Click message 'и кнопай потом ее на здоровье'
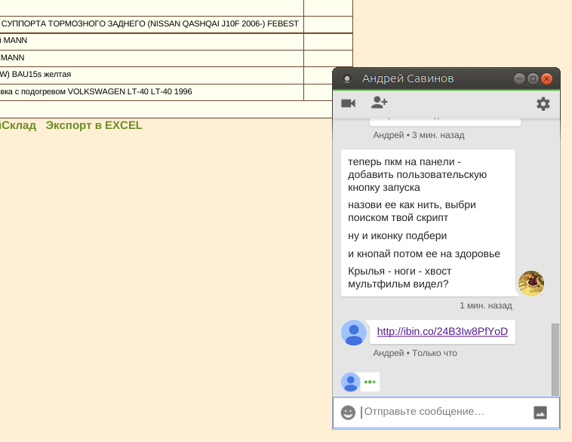572x442 pixels. [x=424, y=254]
